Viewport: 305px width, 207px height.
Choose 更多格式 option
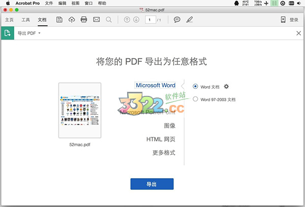click(x=164, y=152)
